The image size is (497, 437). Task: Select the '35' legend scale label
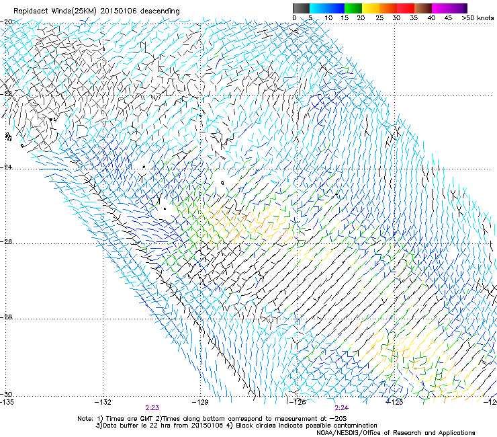[414, 18]
